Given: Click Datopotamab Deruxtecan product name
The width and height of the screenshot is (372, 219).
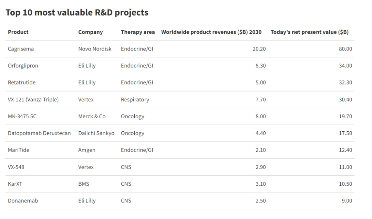Looking at the screenshot, I should click(39, 133).
